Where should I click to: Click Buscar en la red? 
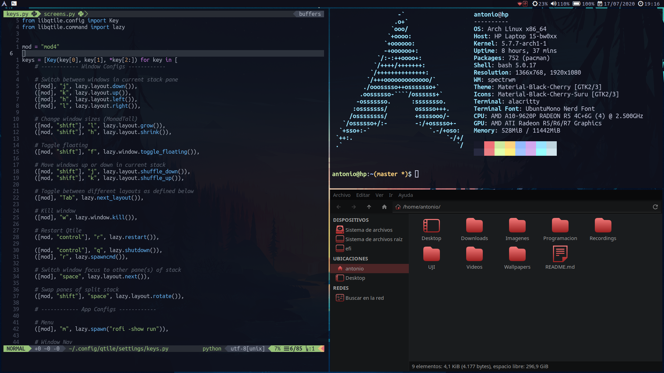click(364, 298)
